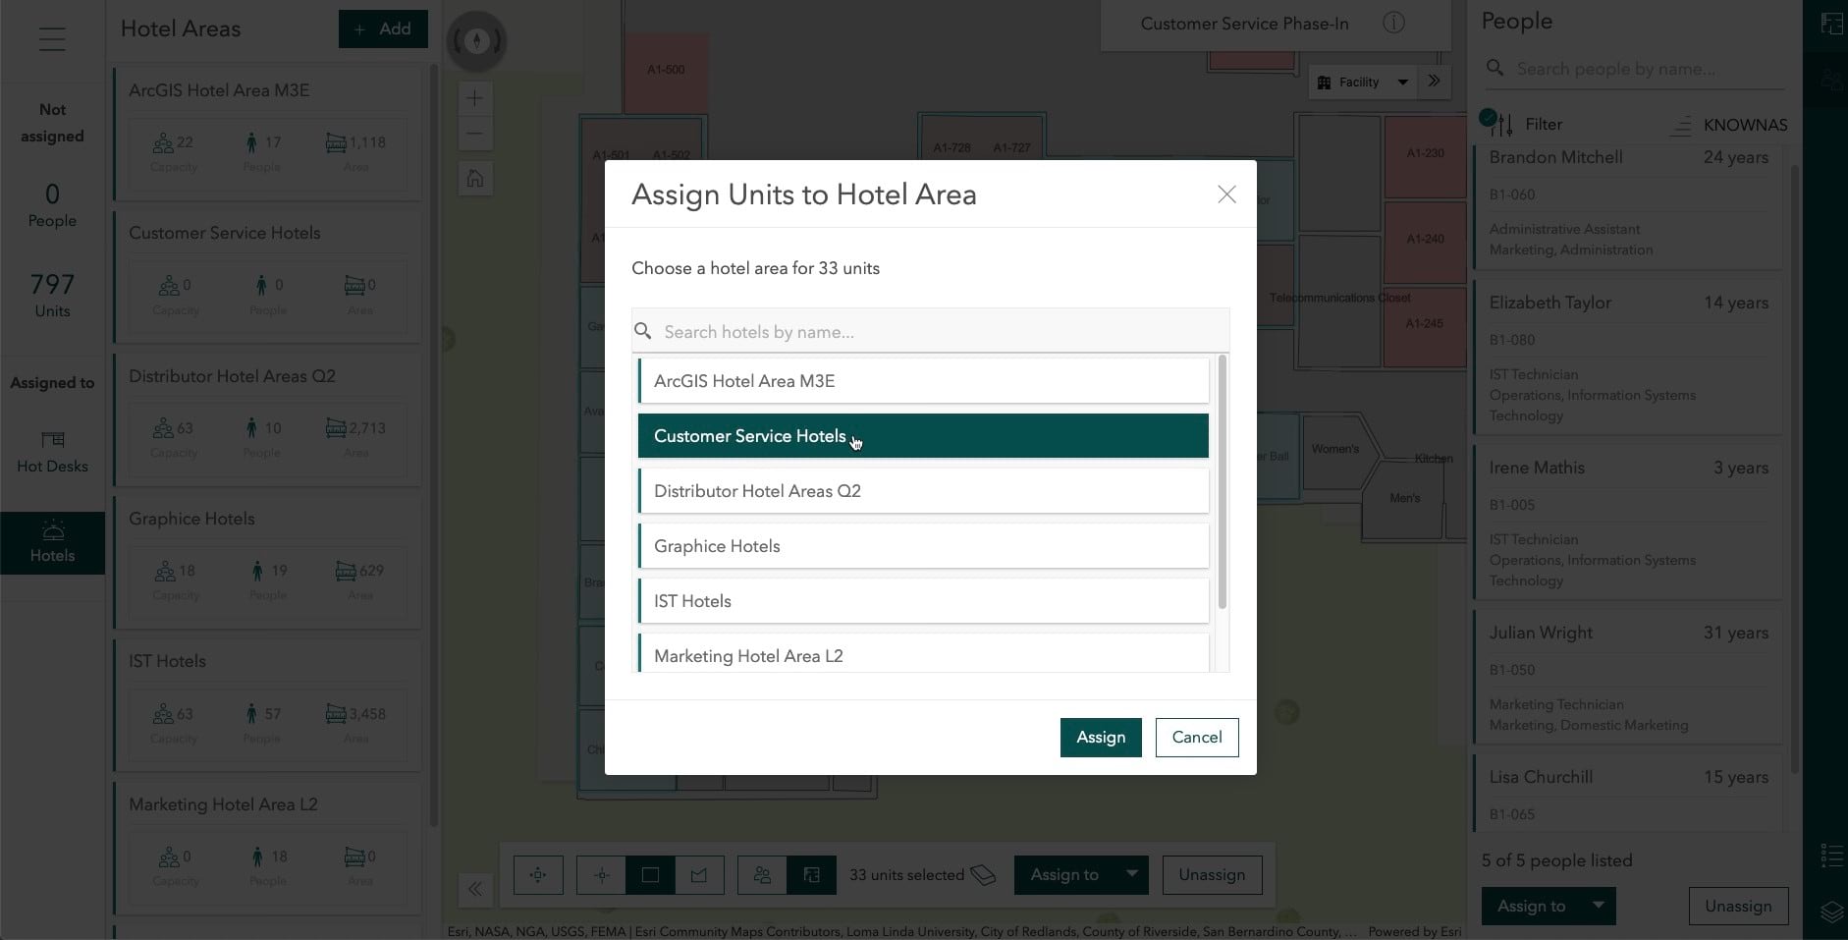1848x940 pixels.
Task: Click the Assign button in the dialog
Action: [x=1101, y=737]
